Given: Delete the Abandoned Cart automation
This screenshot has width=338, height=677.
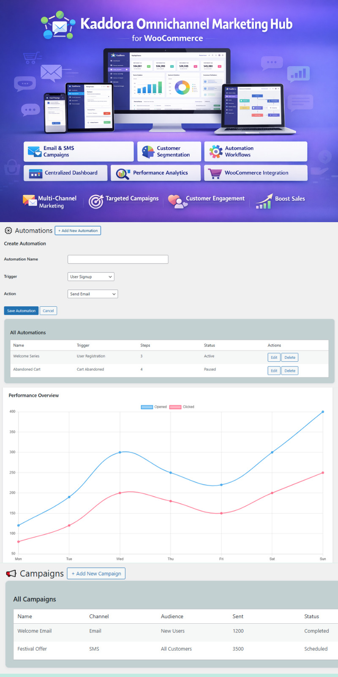Looking at the screenshot, I should 290,371.
